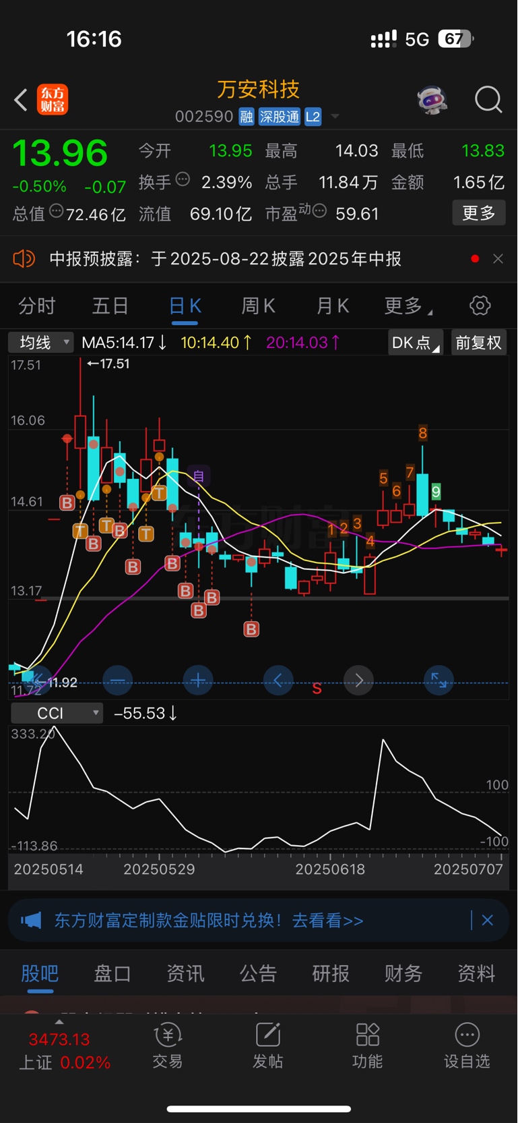Tap the info icon beside 换手

click(183, 179)
